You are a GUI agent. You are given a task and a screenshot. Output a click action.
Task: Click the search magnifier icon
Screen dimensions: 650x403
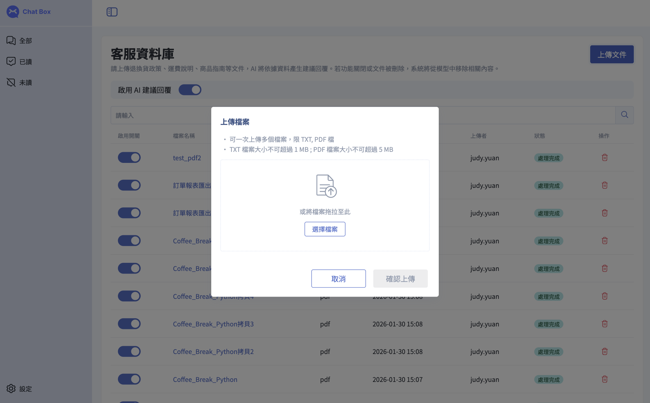624,115
